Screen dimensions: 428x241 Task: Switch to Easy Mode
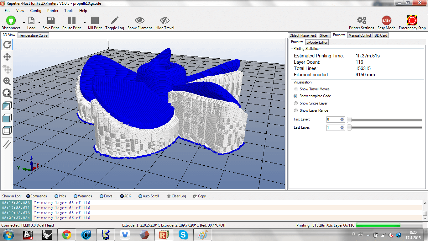coord(386,21)
